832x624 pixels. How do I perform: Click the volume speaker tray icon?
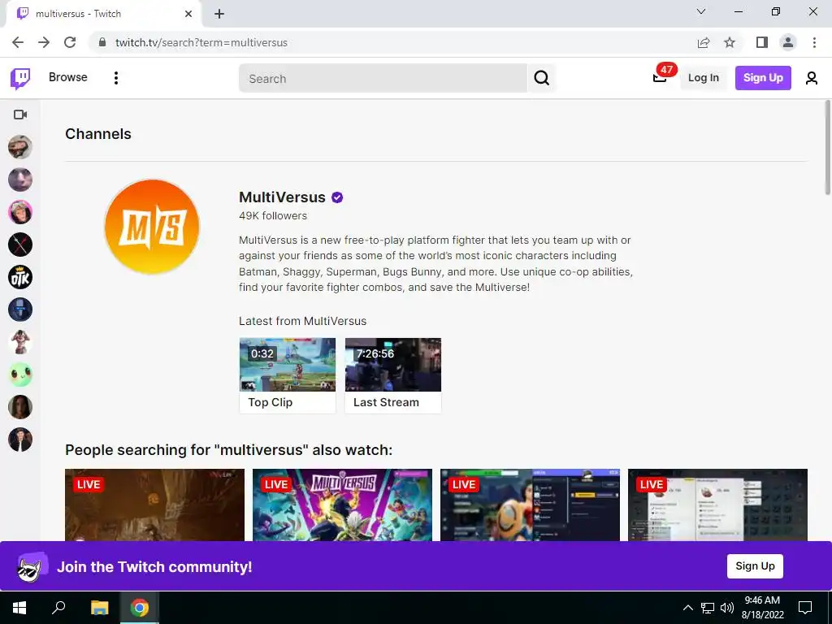pyautogui.click(x=727, y=608)
